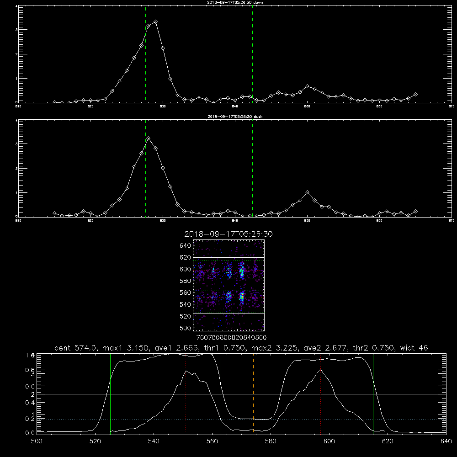Click the '2018-09-17T05:26:30 dusk' plot title

pyautogui.click(x=235, y=117)
